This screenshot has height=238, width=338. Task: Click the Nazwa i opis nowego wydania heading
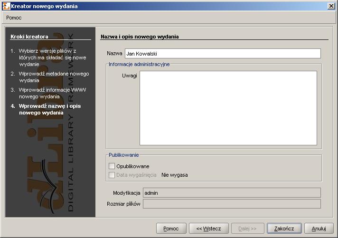(x=140, y=37)
